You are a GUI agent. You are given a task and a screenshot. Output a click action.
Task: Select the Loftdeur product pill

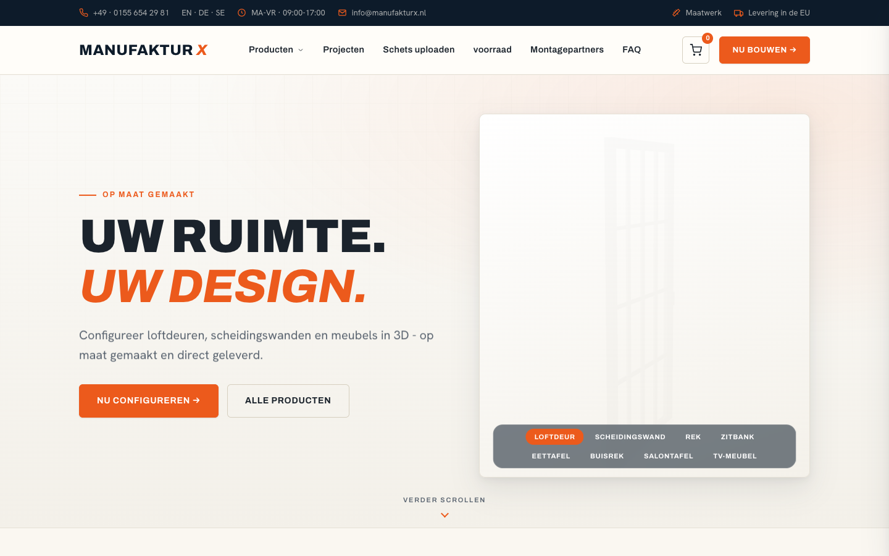554,437
